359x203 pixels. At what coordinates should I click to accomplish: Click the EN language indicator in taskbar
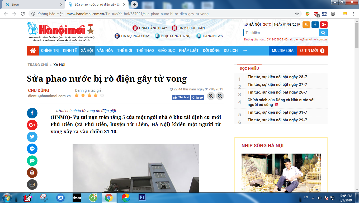[306, 197]
